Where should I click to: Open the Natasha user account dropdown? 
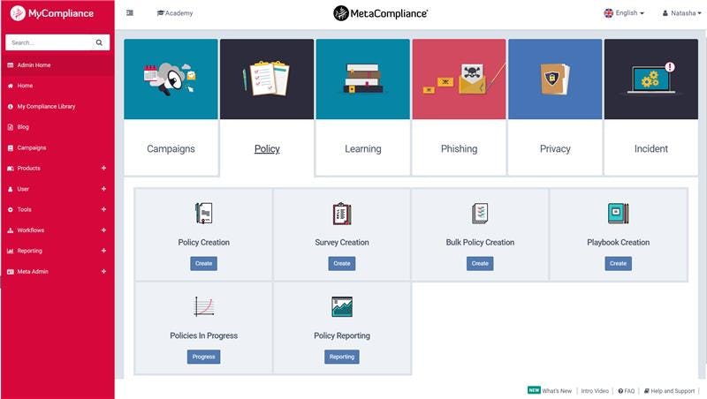(681, 13)
